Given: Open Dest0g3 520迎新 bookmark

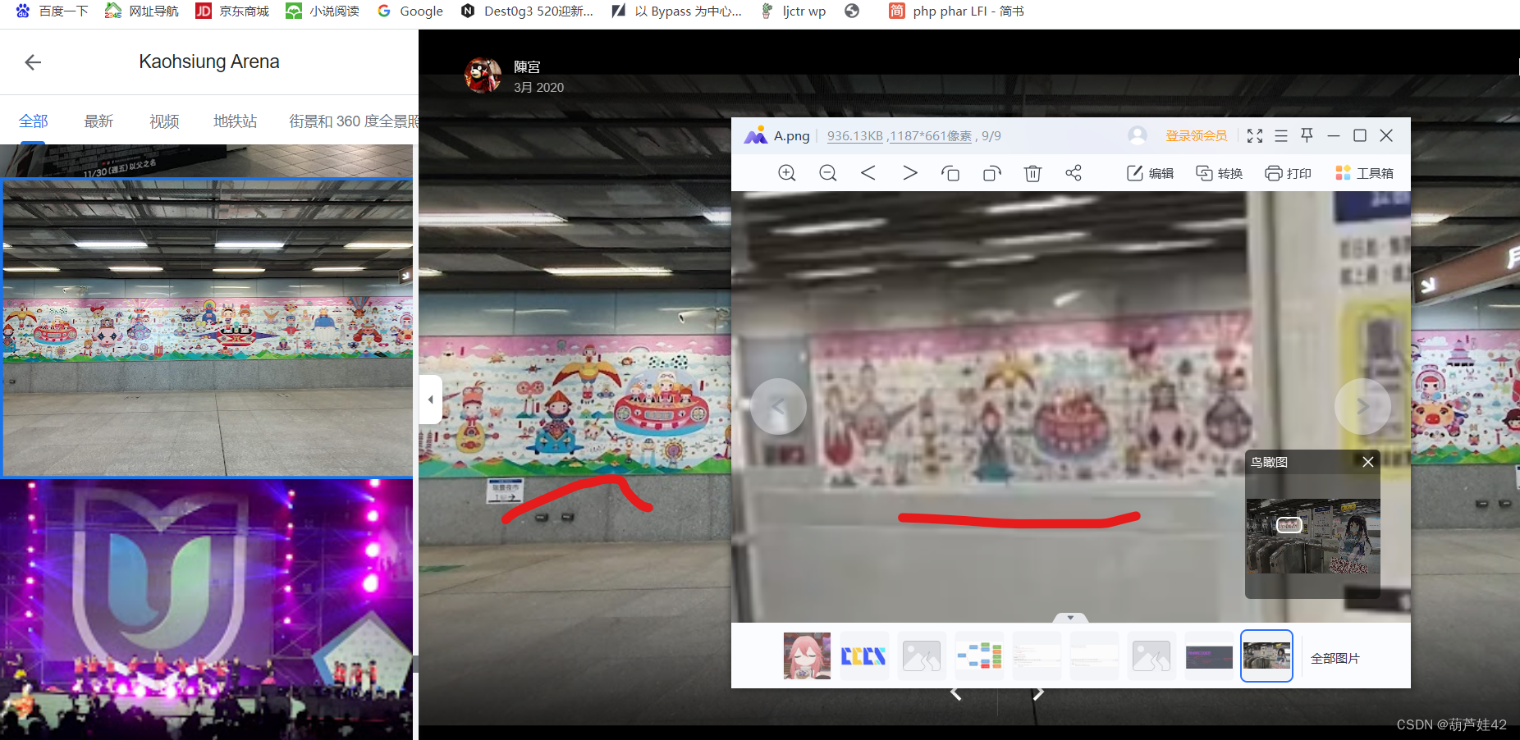Looking at the screenshot, I should coord(527,11).
